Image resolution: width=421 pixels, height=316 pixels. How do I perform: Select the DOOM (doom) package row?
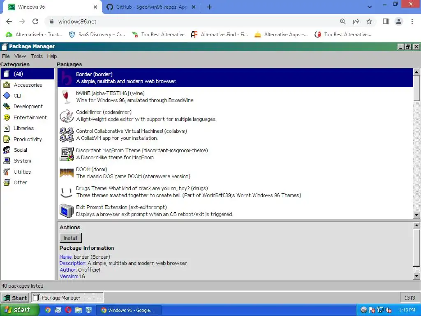pyautogui.click(x=235, y=173)
